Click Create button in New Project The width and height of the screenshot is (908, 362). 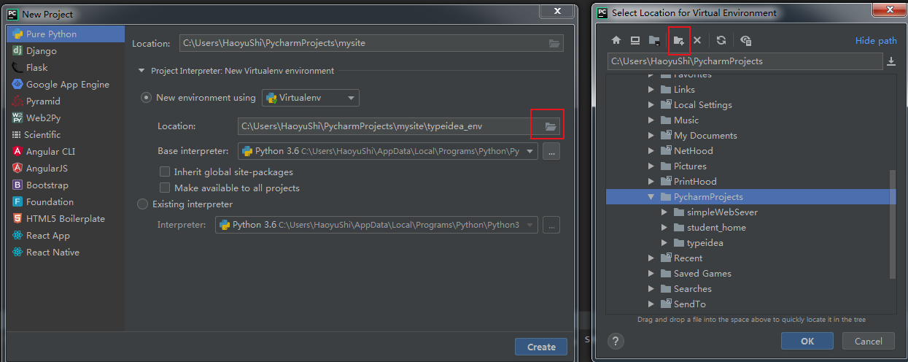[541, 347]
